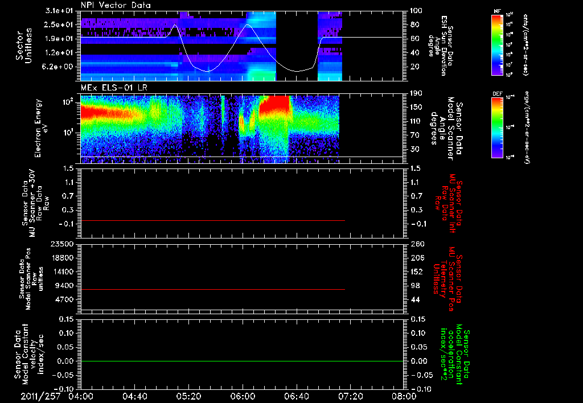This screenshot has width=583, height=403.
Task: Click the 98 telemetry tick label
Action: (415, 286)
